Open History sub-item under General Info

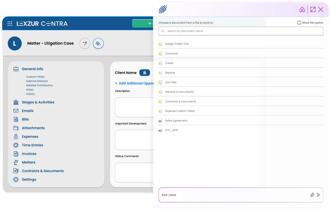31,94
